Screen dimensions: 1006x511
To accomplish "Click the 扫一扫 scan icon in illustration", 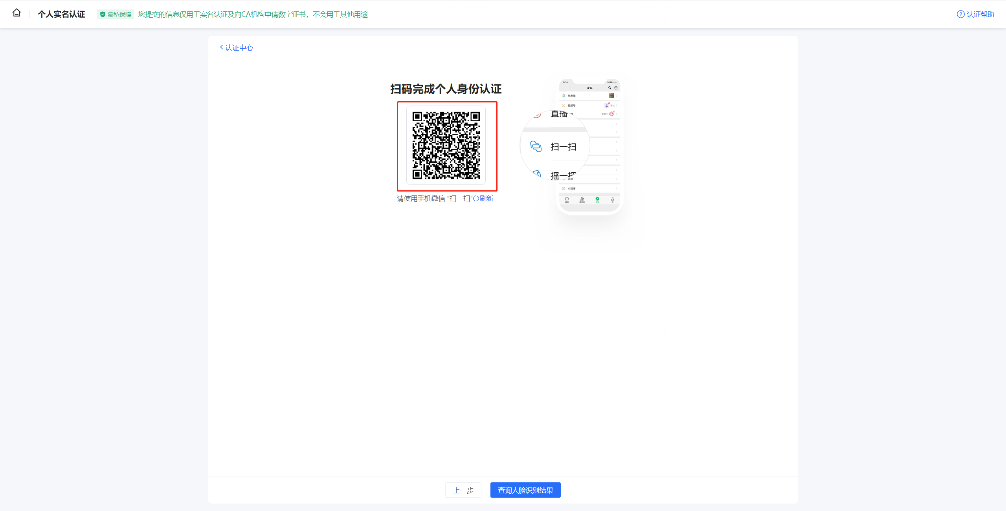I will tap(536, 146).
